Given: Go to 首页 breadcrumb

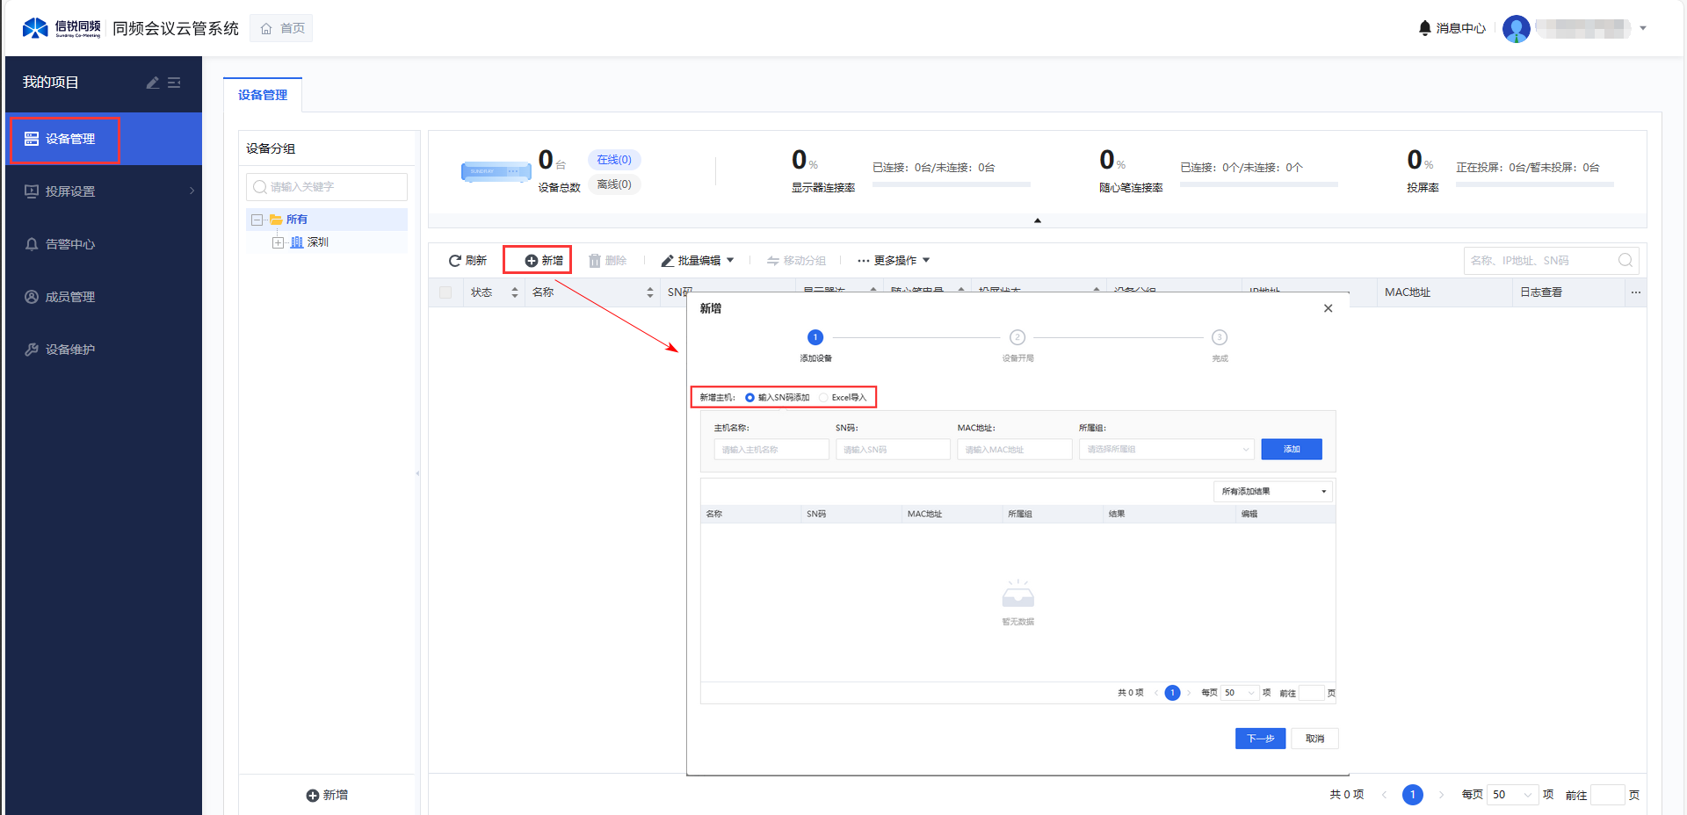Looking at the screenshot, I should (x=281, y=29).
